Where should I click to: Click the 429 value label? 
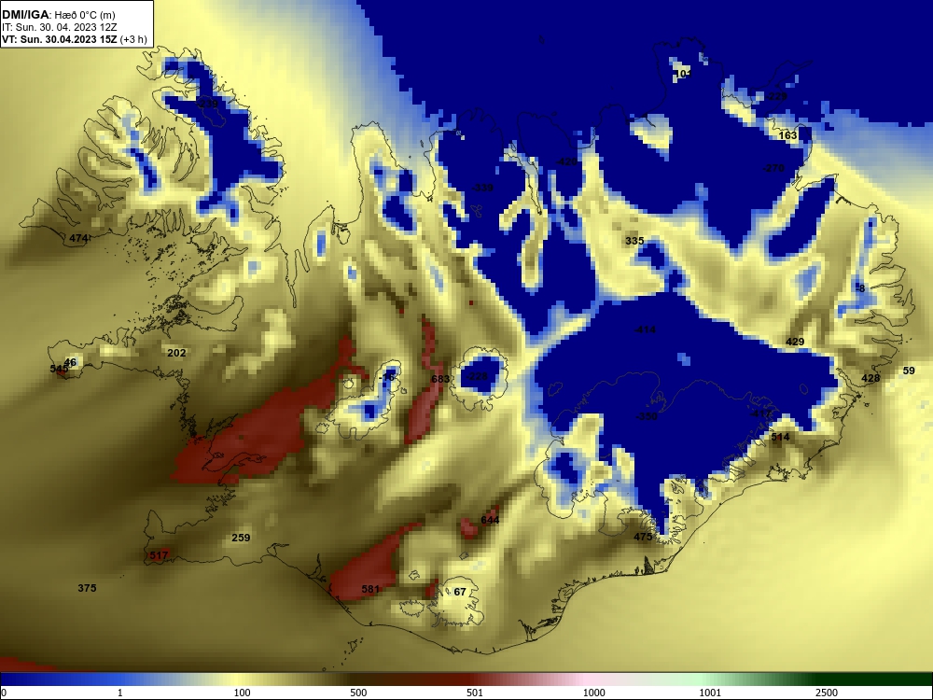point(795,342)
